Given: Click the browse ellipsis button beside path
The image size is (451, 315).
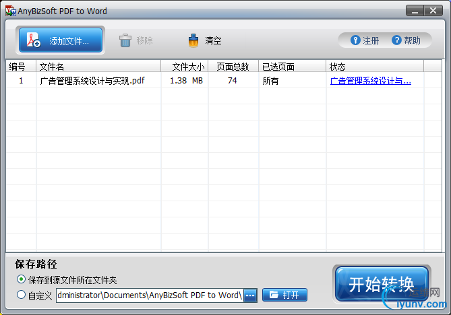Looking at the screenshot, I should (250, 295).
